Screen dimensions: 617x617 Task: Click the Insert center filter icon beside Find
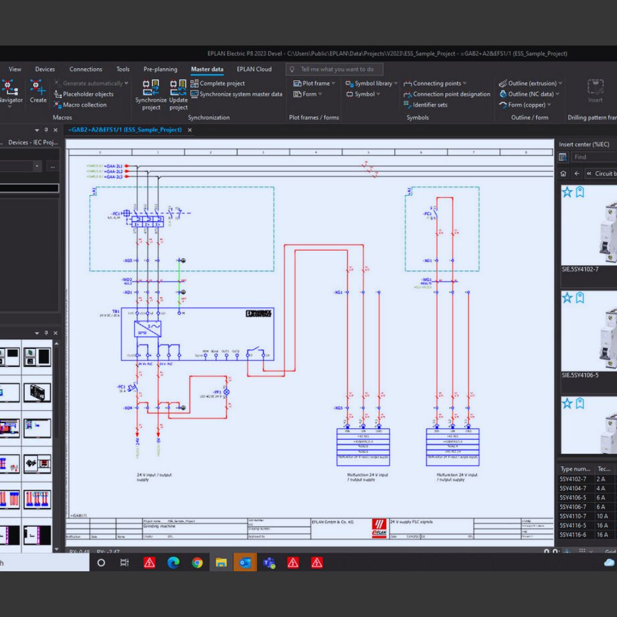pos(563,157)
